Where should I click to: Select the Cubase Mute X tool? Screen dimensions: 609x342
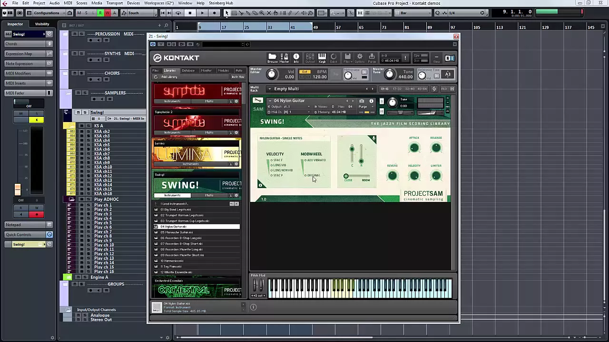269,13
